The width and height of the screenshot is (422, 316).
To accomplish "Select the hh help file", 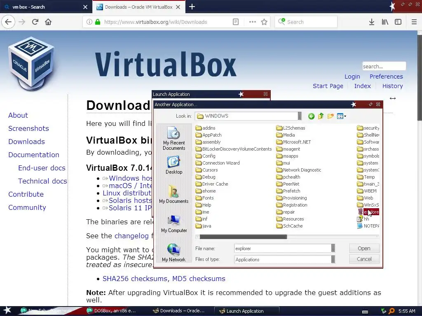I will [x=363, y=219].
